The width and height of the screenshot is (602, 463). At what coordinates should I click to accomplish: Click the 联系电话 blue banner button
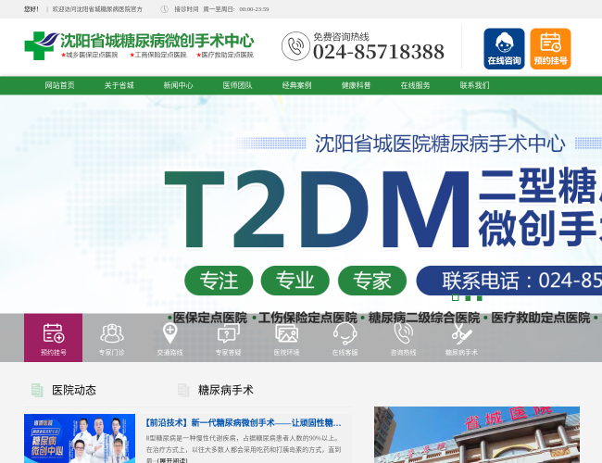tap(509, 281)
